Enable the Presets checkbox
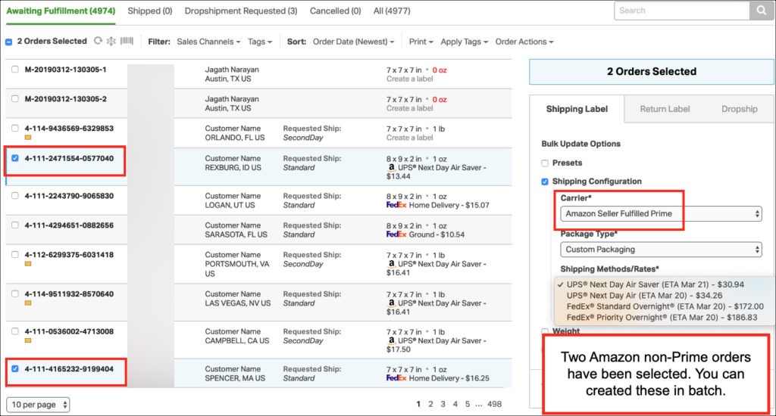 tap(545, 163)
